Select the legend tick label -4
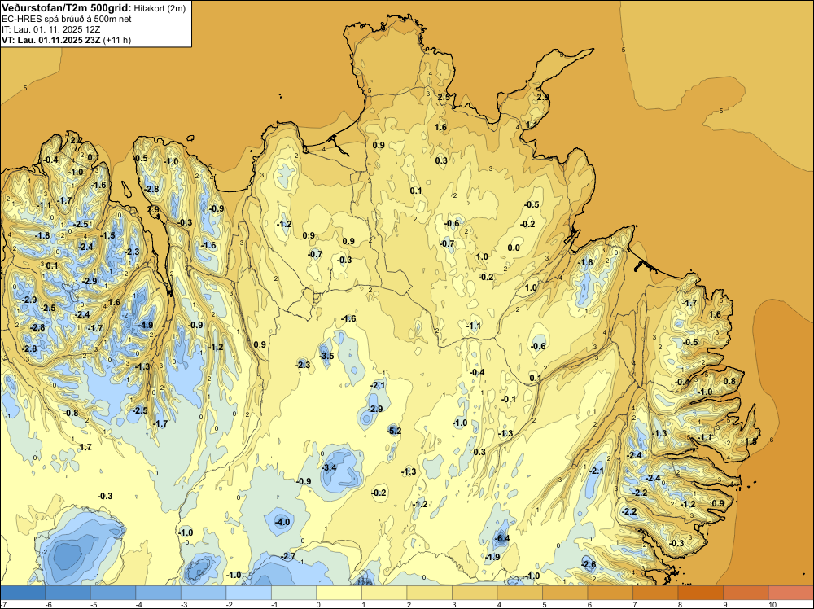The image size is (814, 609). [138, 604]
